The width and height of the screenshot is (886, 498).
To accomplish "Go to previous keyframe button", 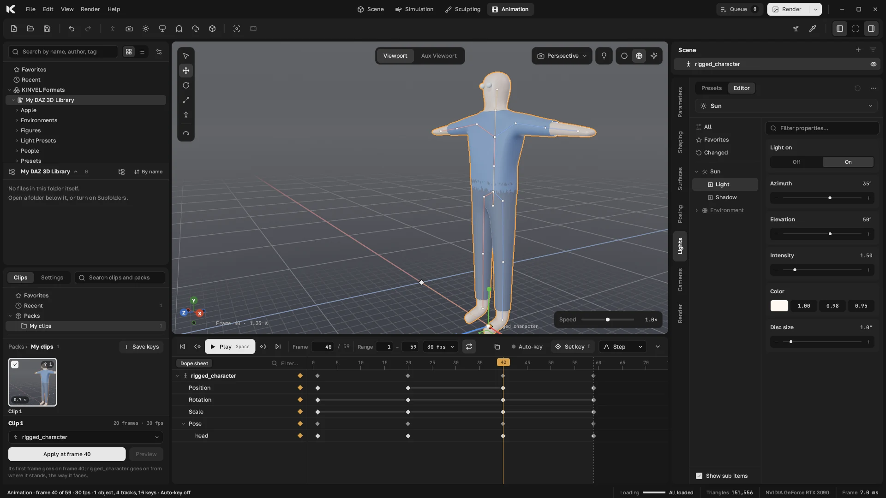I will (x=198, y=347).
